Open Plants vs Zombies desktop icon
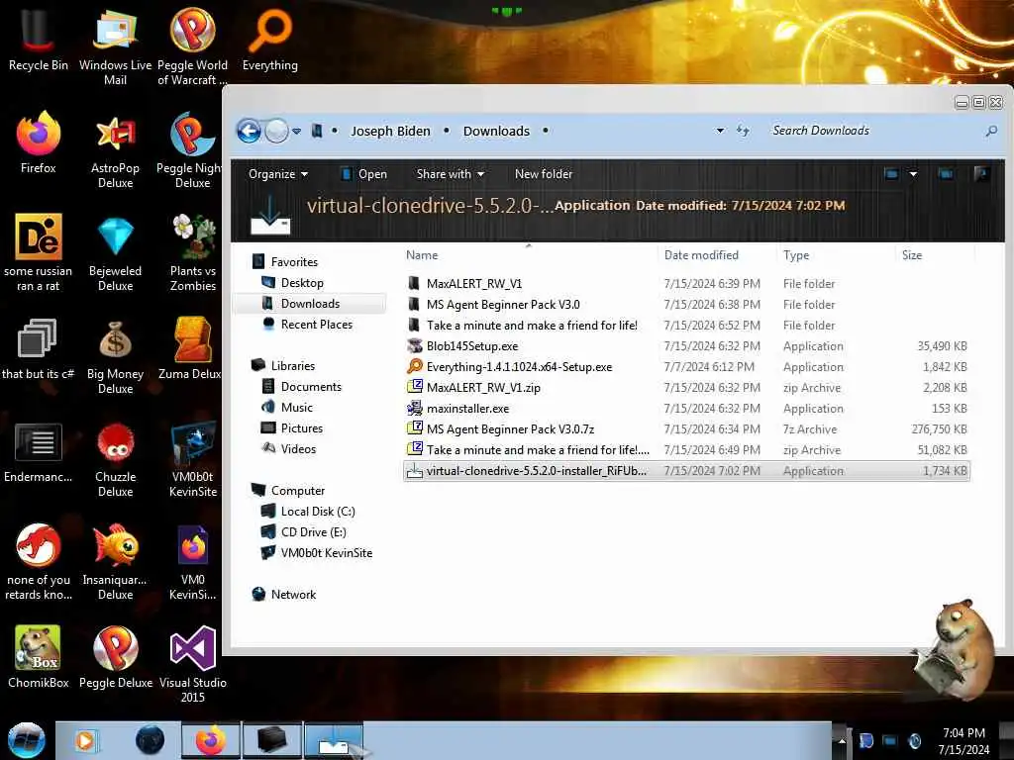The image size is (1014, 760). click(x=193, y=252)
